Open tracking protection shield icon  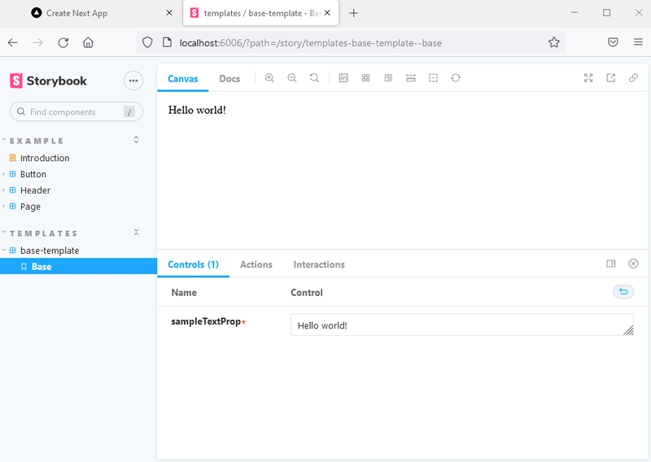[147, 42]
